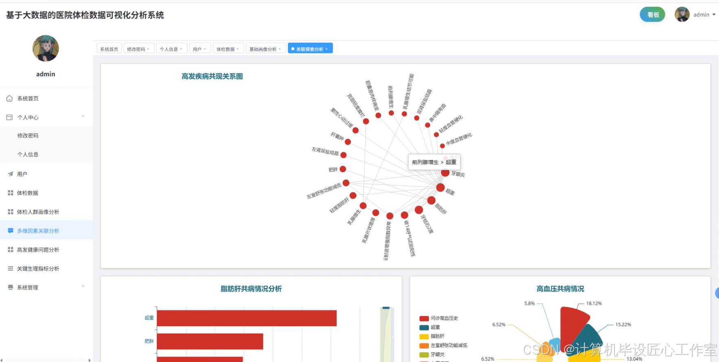Click the system title 基于大数据的医院体检数据可视化分析系统
This screenshot has width=719, height=362.
tap(85, 15)
